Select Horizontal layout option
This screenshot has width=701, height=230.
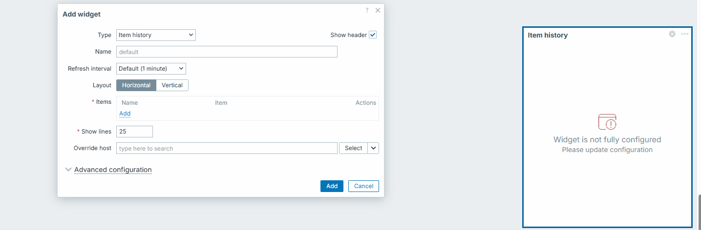pyautogui.click(x=136, y=85)
